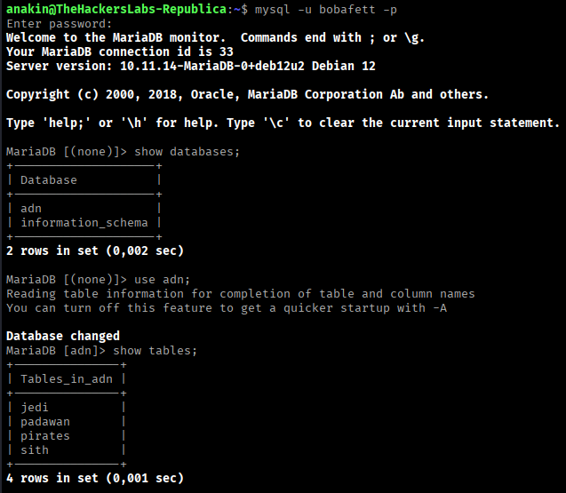Click the 'Tables_in_adn' column header

[x=67, y=379]
